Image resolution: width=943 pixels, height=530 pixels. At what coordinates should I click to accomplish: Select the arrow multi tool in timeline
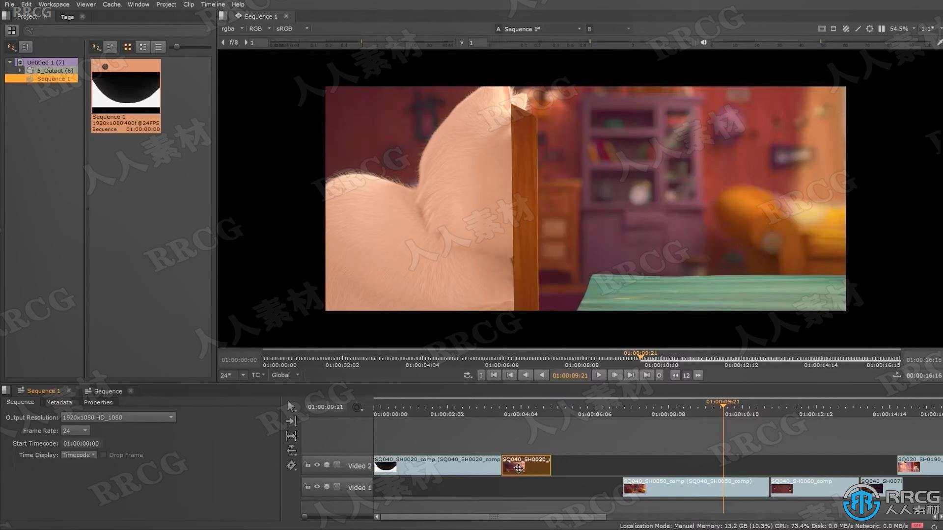[291, 406]
